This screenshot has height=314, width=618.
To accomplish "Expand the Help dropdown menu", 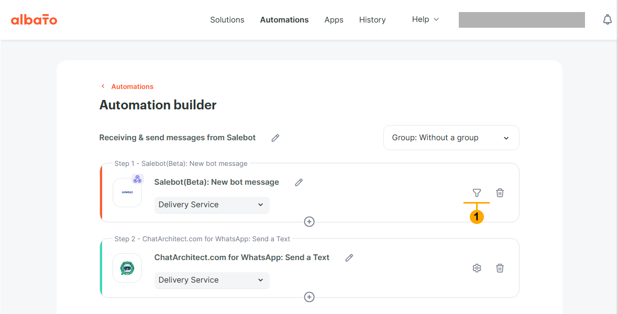I will click(x=425, y=19).
